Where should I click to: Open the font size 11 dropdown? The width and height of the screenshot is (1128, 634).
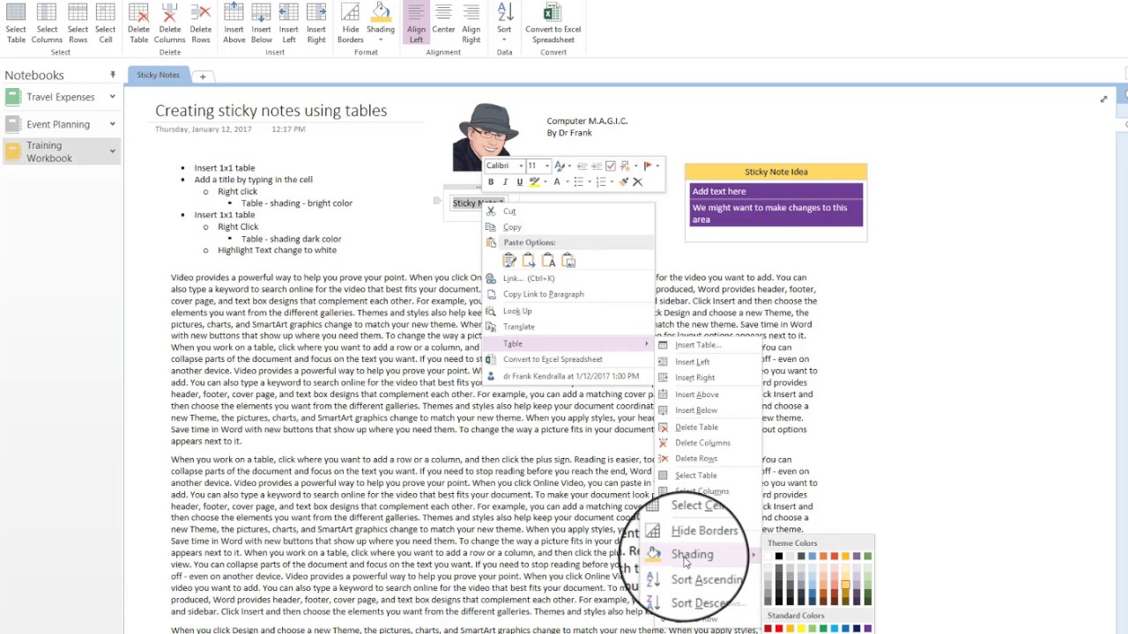(x=546, y=166)
